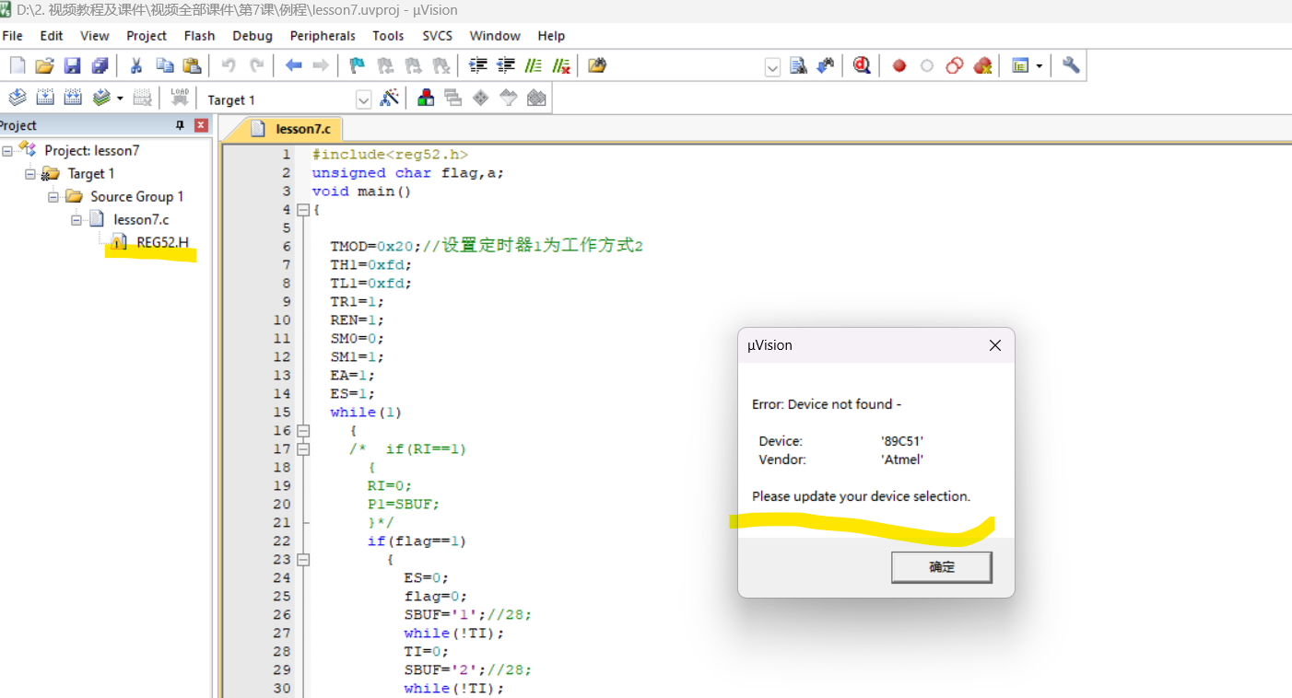This screenshot has height=698, width=1292.
Task: Click the Open file folder icon
Action: (x=44, y=65)
